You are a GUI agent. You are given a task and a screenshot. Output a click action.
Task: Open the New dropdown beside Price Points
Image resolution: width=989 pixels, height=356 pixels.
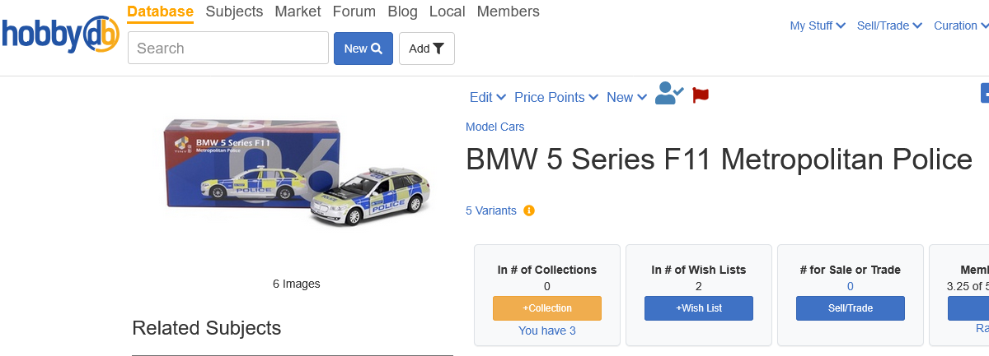[626, 97]
